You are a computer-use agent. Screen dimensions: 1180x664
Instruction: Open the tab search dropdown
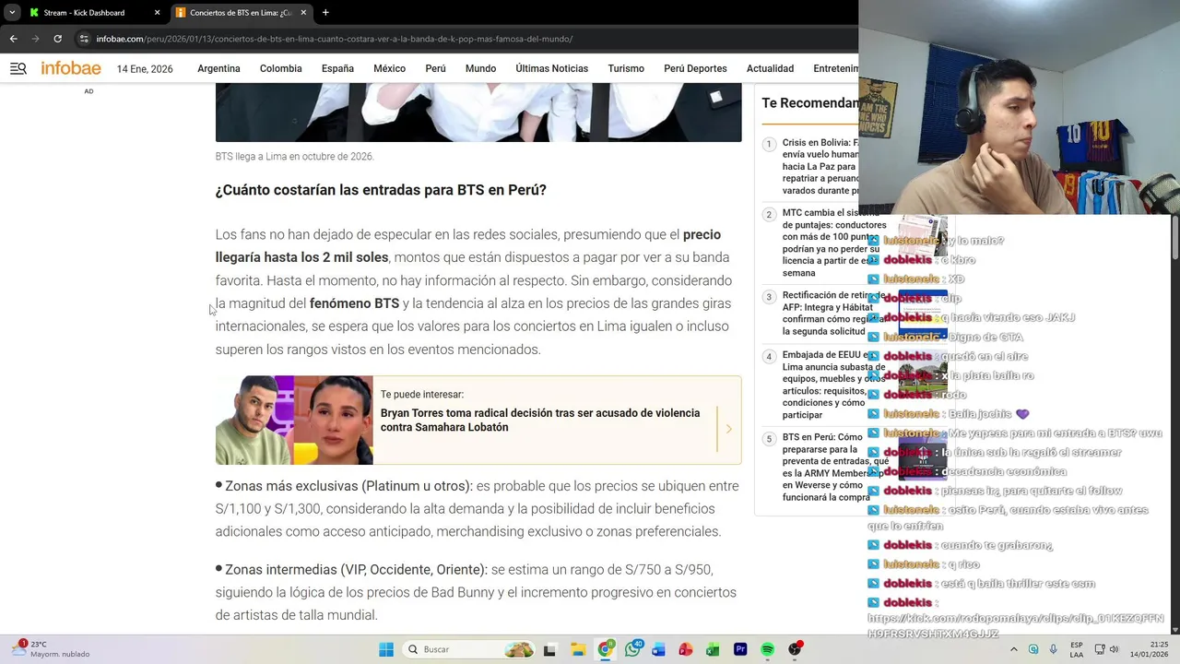[x=11, y=12]
